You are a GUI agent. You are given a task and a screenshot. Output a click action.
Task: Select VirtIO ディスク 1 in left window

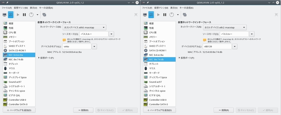pos(19,46)
